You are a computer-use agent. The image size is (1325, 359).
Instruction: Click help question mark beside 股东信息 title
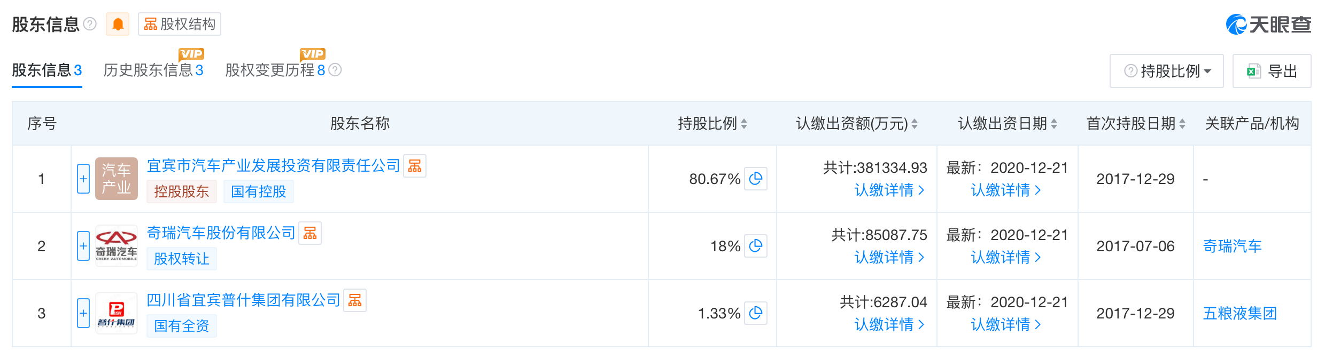[90, 24]
